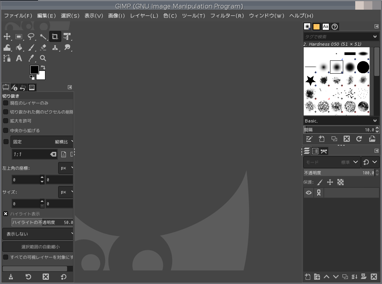The height and width of the screenshot is (284, 382).
Task: Open the layer モード dropdown
Action: pyautogui.click(x=332, y=162)
